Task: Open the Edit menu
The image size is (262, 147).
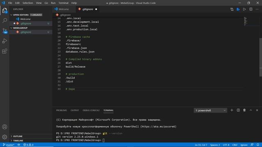Action: tap(17, 3)
